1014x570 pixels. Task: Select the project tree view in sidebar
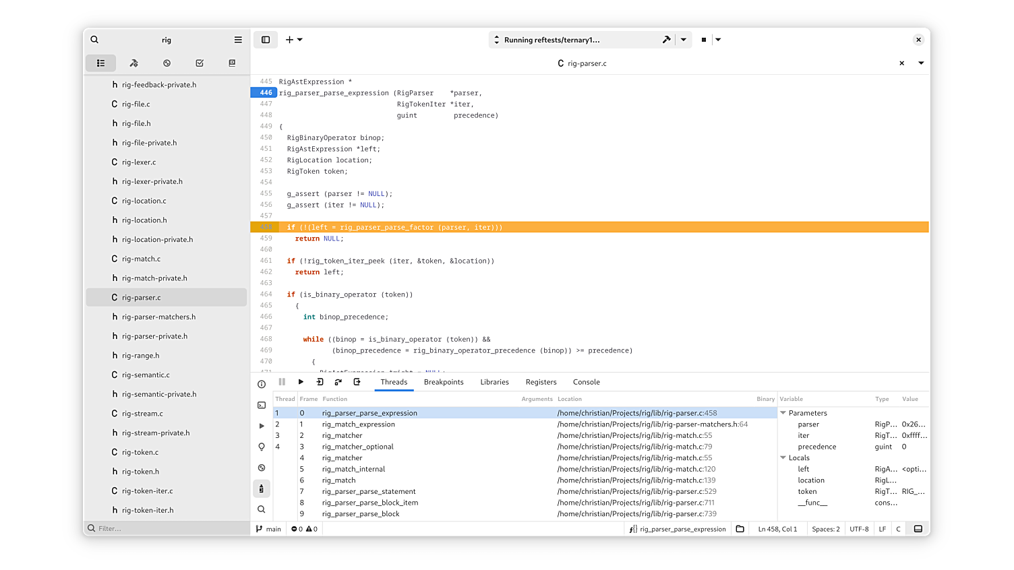click(x=100, y=63)
